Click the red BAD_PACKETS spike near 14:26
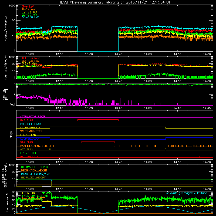The width and height of the screenshot is (216, 216). [200, 157]
